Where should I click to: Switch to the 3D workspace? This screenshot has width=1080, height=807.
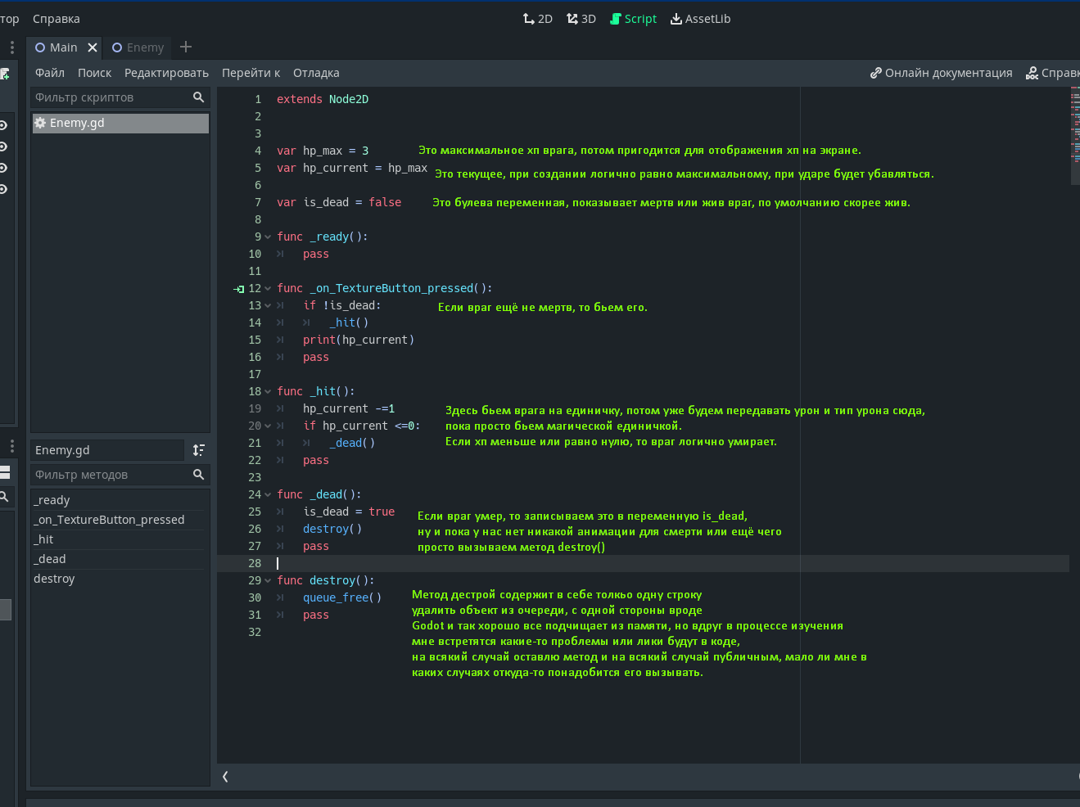pos(581,19)
